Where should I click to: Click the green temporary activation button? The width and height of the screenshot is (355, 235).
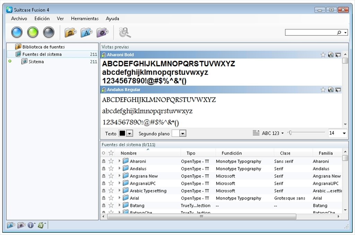click(x=33, y=32)
